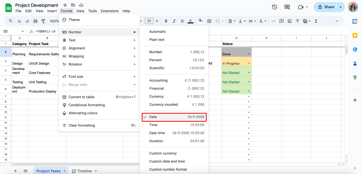The height and width of the screenshot is (174, 362).
Task: Click the fill color swatch tool
Action: coord(201,21)
